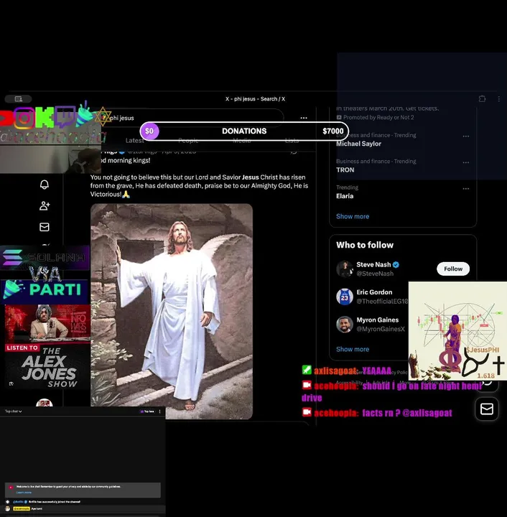Click the screen-share pill icon in browser bar
Screen dimensions: 507x517
(19, 99)
